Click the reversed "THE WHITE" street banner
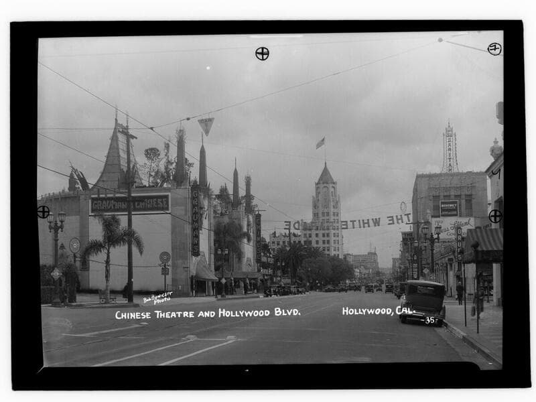Image resolution: width=536 pixels, height=402 pixels. 375,221
